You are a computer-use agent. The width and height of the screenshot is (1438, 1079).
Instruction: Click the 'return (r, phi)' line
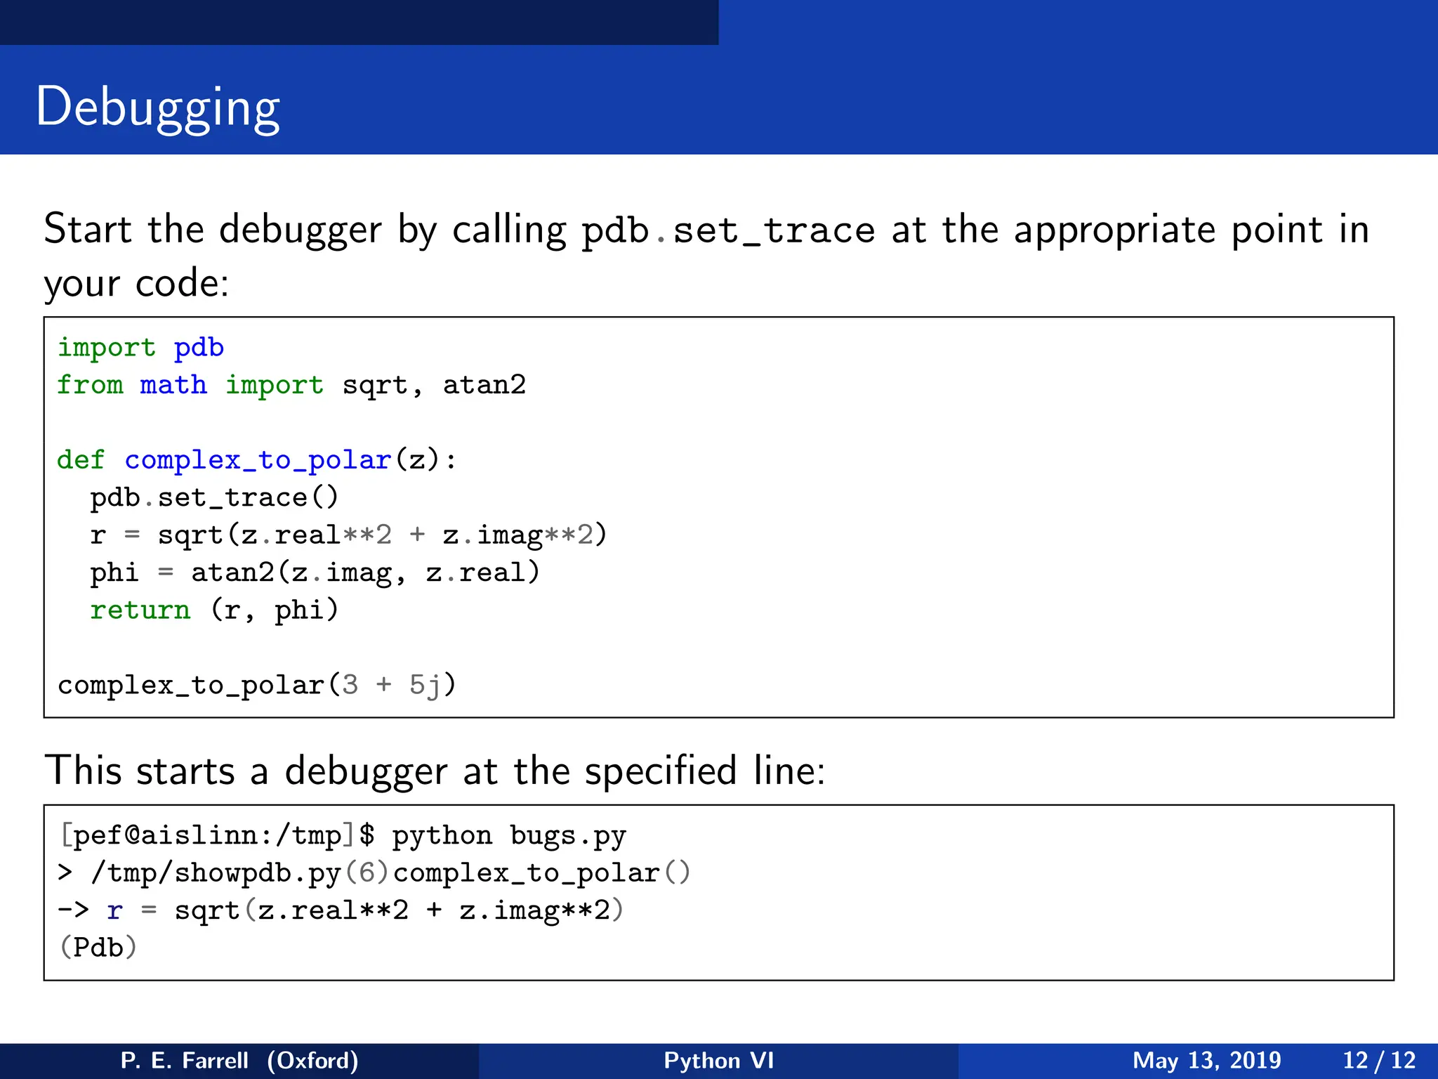pos(215,610)
